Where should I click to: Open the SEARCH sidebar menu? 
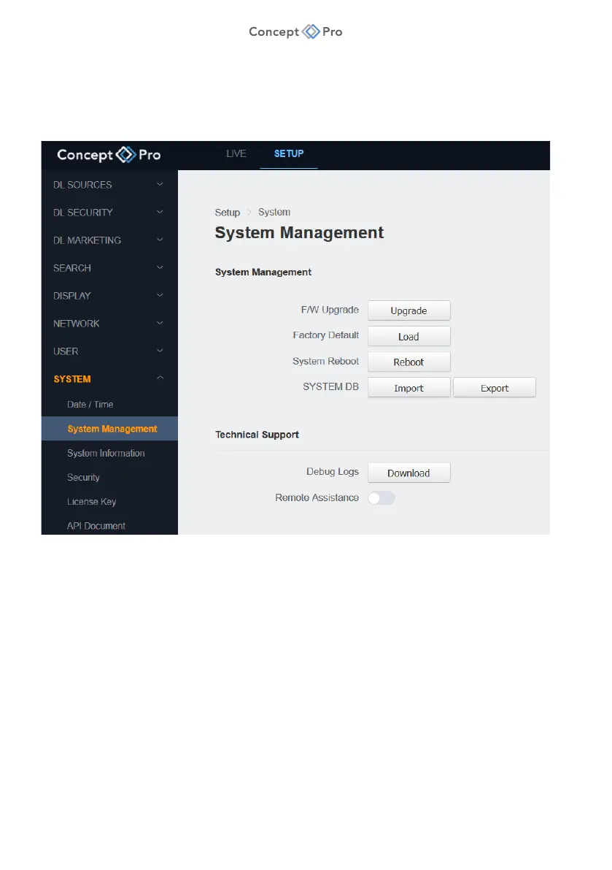click(x=109, y=268)
